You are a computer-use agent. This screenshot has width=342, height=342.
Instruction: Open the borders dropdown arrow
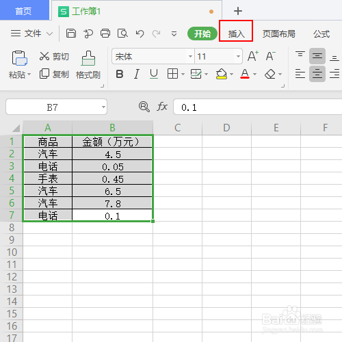coord(183,74)
